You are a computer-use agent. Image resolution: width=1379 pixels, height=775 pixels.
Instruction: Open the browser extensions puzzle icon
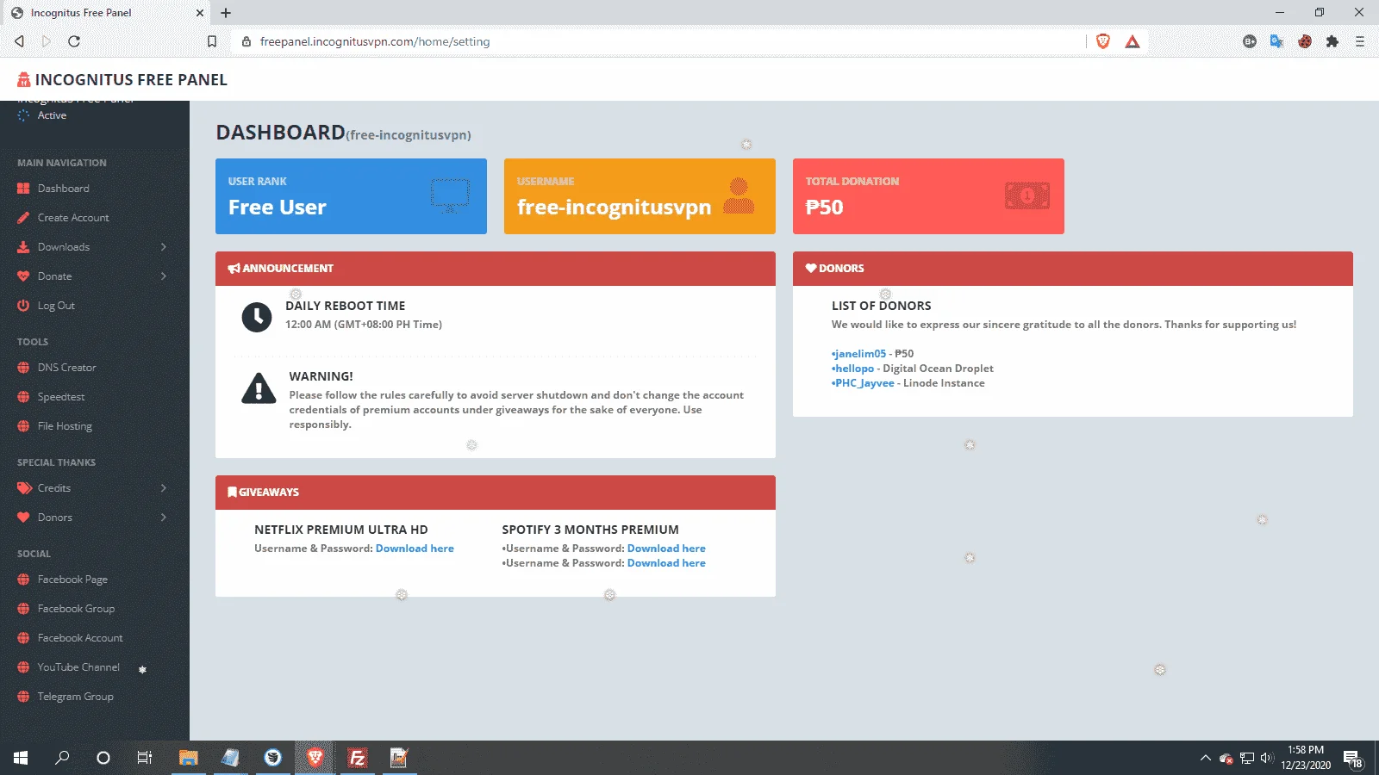pos(1332,41)
